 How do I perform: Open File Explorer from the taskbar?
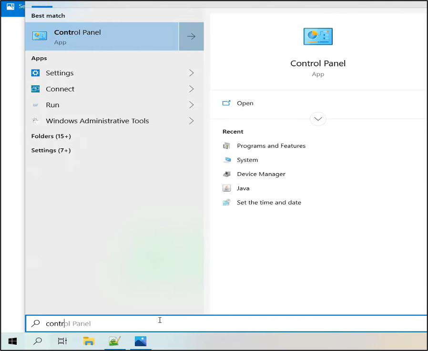tap(89, 341)
